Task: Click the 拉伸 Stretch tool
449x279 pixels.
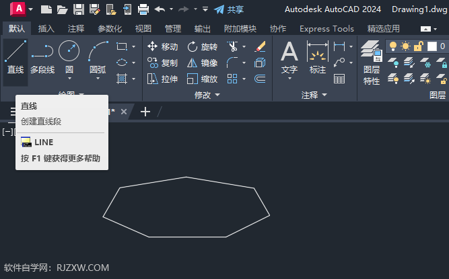Action: pyautogui.click(x=163, y=79)
